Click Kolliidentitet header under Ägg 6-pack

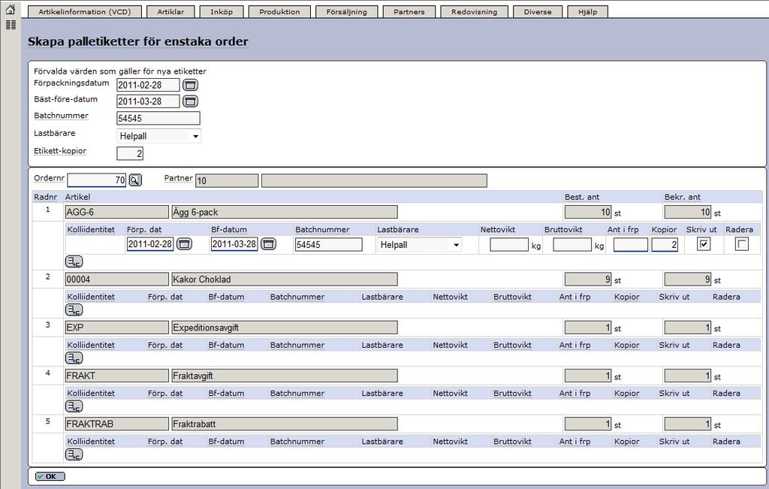(91, 230)
